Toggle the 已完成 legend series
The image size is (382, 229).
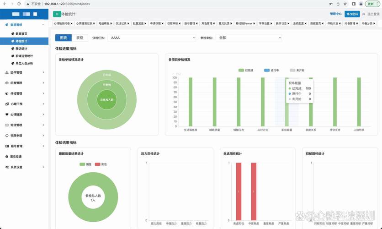[x=246, y=70]
